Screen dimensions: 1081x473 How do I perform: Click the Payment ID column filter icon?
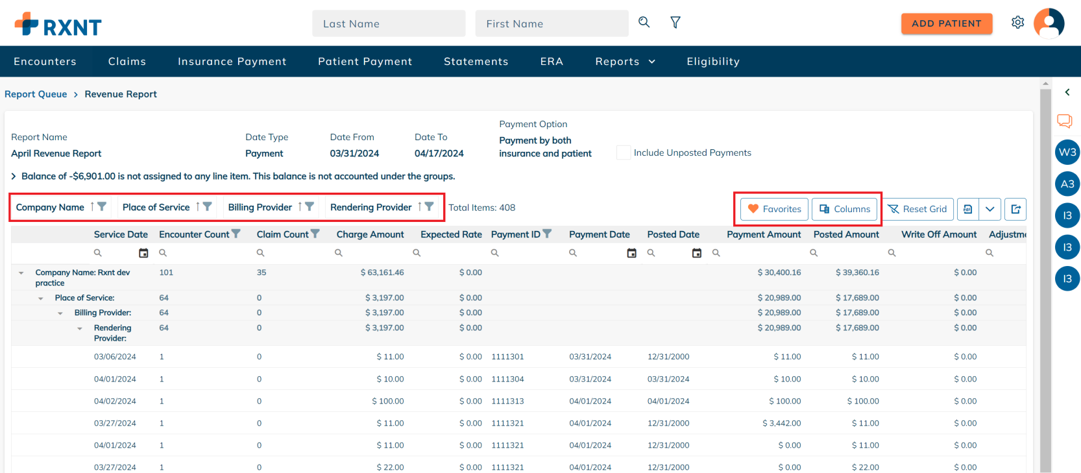547,234
